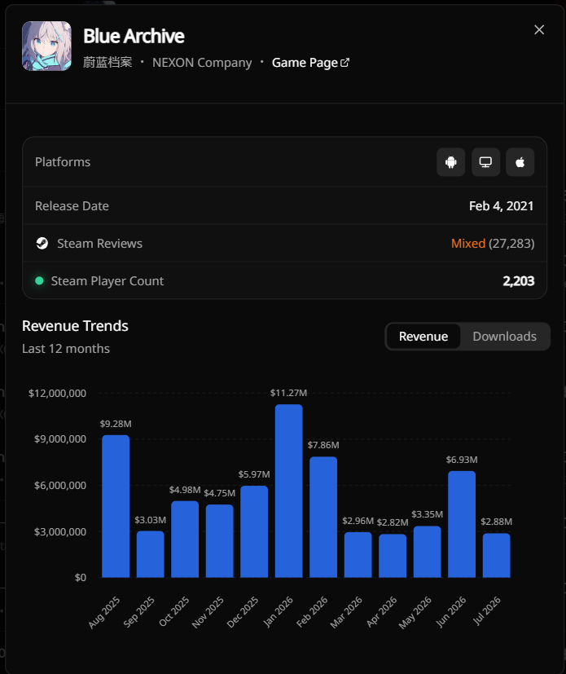Viewport: 566px width, 674px height.
Task: Click the Jun 2026 revenue bar
Action: [462, 524]
